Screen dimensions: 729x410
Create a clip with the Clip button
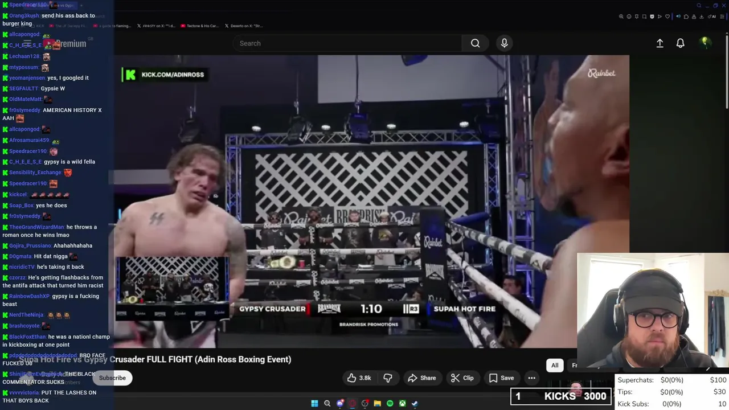pyautogui.click(x=462, y=378)
